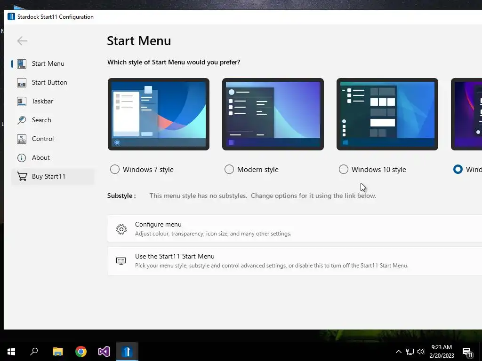Click the Start11 taskbar icon

tap(127, 352)
